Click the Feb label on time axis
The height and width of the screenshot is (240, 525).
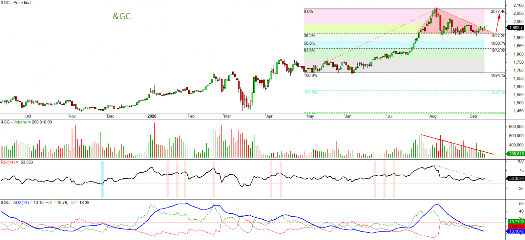click(x=191, y=116)
